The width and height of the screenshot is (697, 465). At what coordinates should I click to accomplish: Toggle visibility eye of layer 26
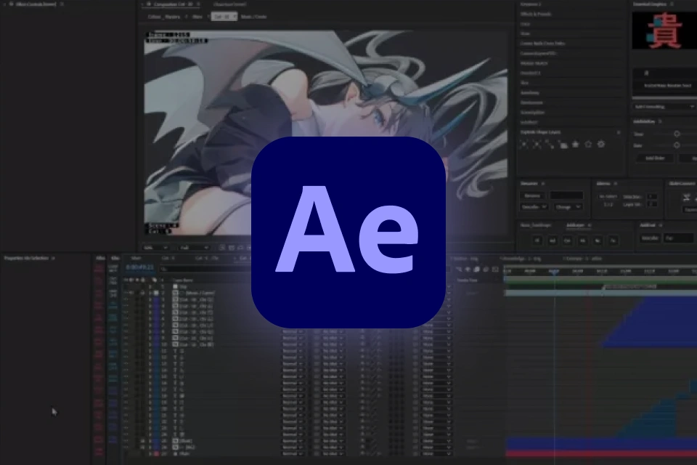[126, 448]
